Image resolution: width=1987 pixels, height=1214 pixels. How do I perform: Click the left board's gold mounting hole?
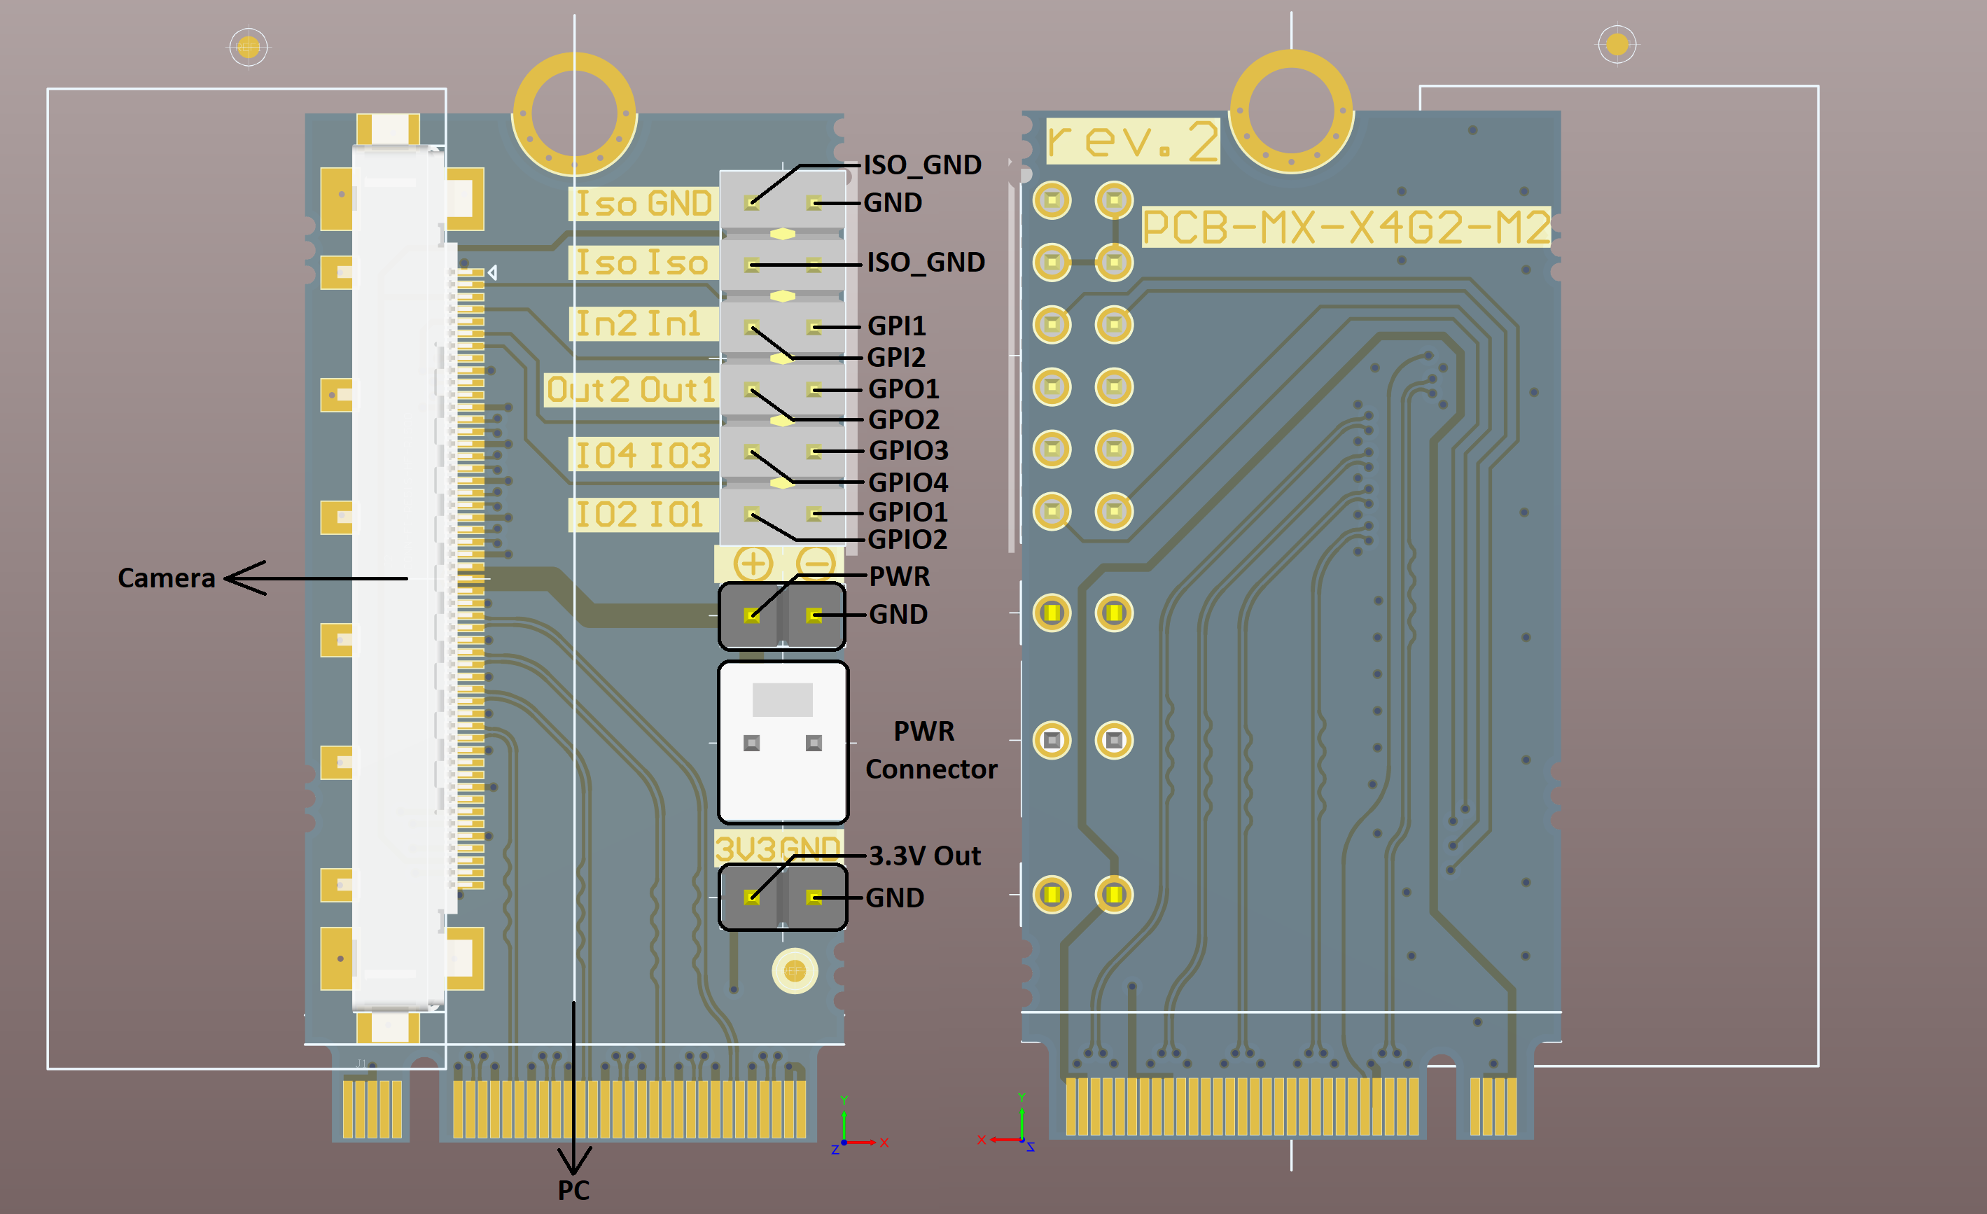tap(574, 115)
